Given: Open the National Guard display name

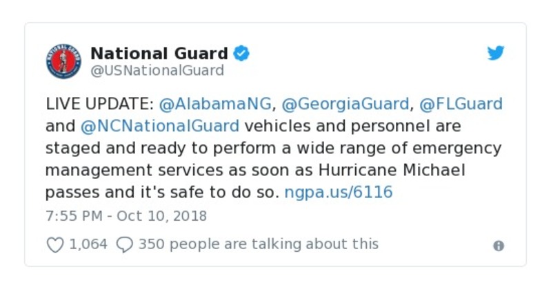Looking at the screenshot, I should tap(159, 53).
